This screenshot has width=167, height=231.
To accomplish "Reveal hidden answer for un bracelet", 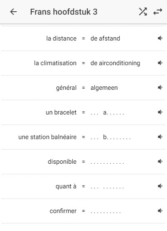I will coord(107,112).
